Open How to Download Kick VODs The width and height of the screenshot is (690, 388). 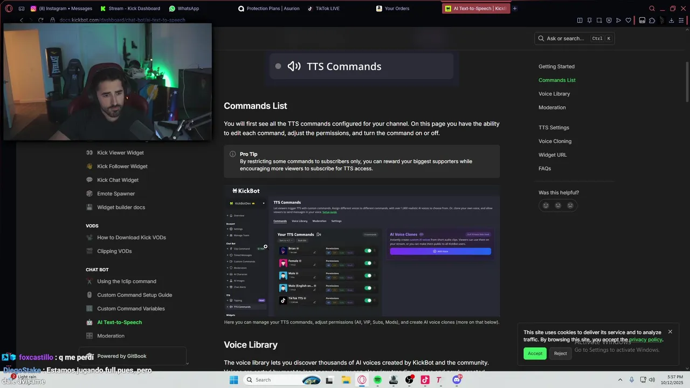pyautogui.click(x=131, y=238)
